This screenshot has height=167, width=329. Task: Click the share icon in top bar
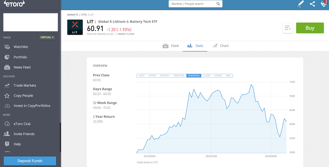point(312,4)
